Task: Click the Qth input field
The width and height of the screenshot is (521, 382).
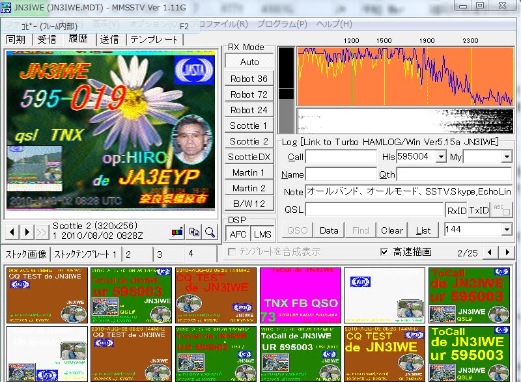Action: (x=454, y=174)
